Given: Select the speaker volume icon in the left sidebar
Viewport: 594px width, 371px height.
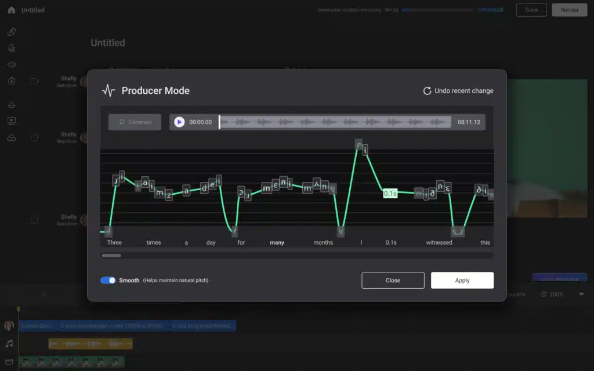Looking at the screenshot, I should coord(12,64).
